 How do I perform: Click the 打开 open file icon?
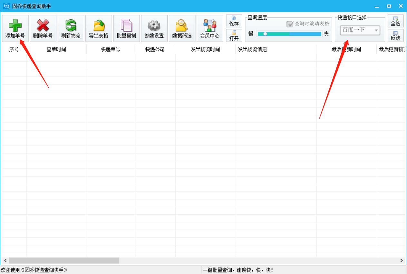click(234, 35)
